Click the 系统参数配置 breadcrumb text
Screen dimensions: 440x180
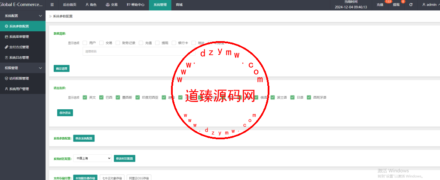point(63,16)
